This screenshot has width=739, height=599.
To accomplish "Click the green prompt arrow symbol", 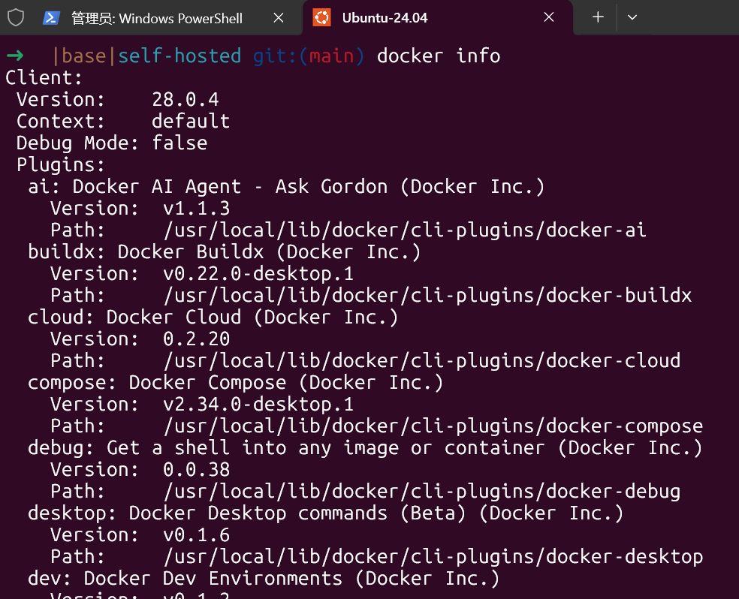I will pyautogui.click(x=14, y=56).
